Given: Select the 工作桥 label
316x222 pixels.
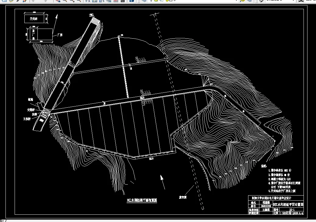Looking at the screenshot, I should [27, 119].
